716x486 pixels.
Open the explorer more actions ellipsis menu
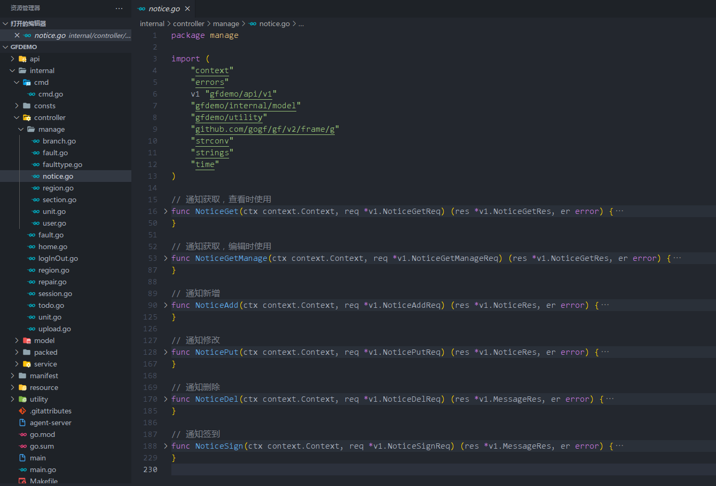click(119, 9)
